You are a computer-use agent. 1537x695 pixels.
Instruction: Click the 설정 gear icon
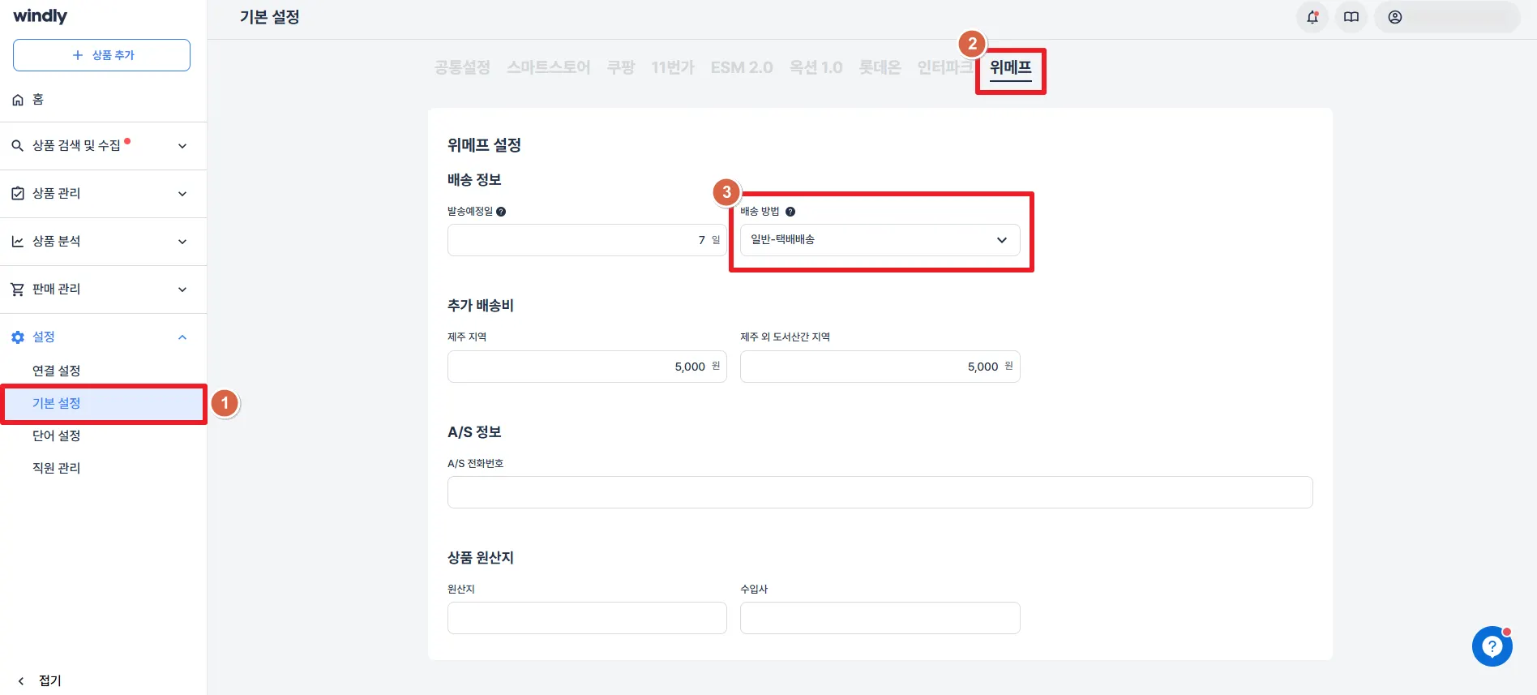(18, 337)
